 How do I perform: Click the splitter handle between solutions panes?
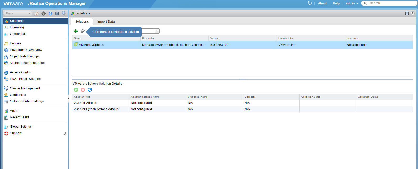243,79
